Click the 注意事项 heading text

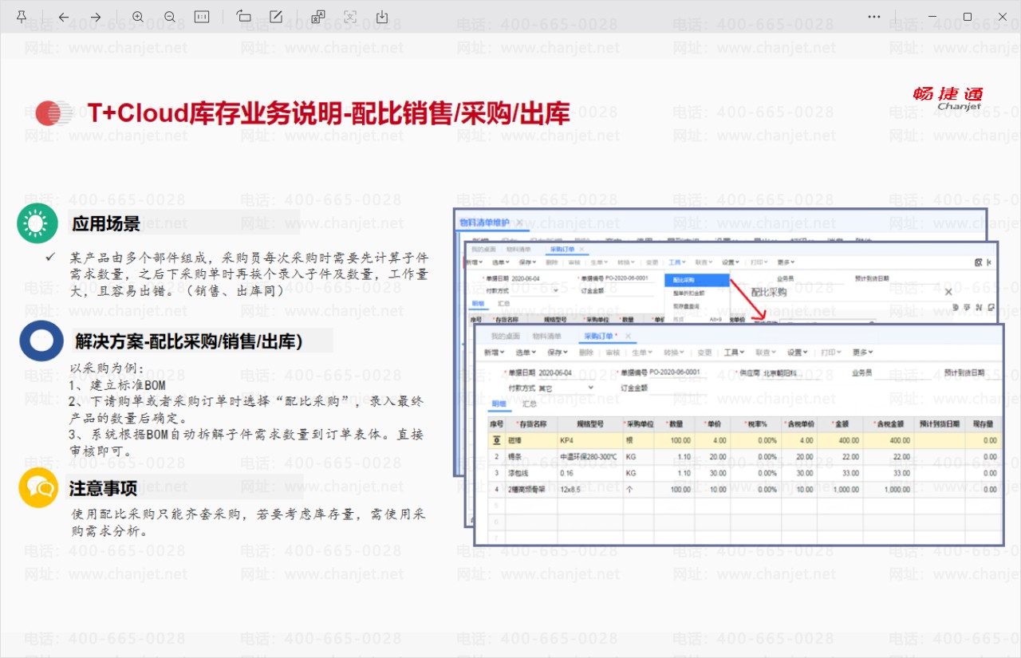103,488
